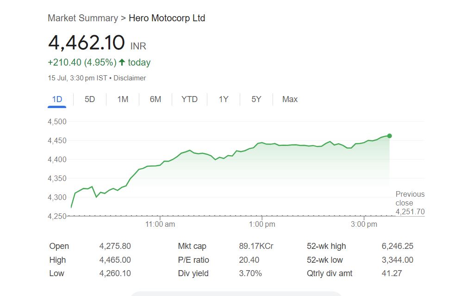The width and height of the screenshot is (454, 296).
Task: Click the 4,462.10 current price
Action: click(87, 43)
